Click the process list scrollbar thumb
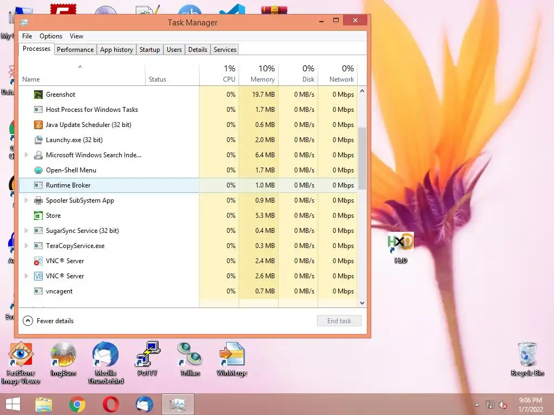Screen dimensions: 554x415 (362, 158)
